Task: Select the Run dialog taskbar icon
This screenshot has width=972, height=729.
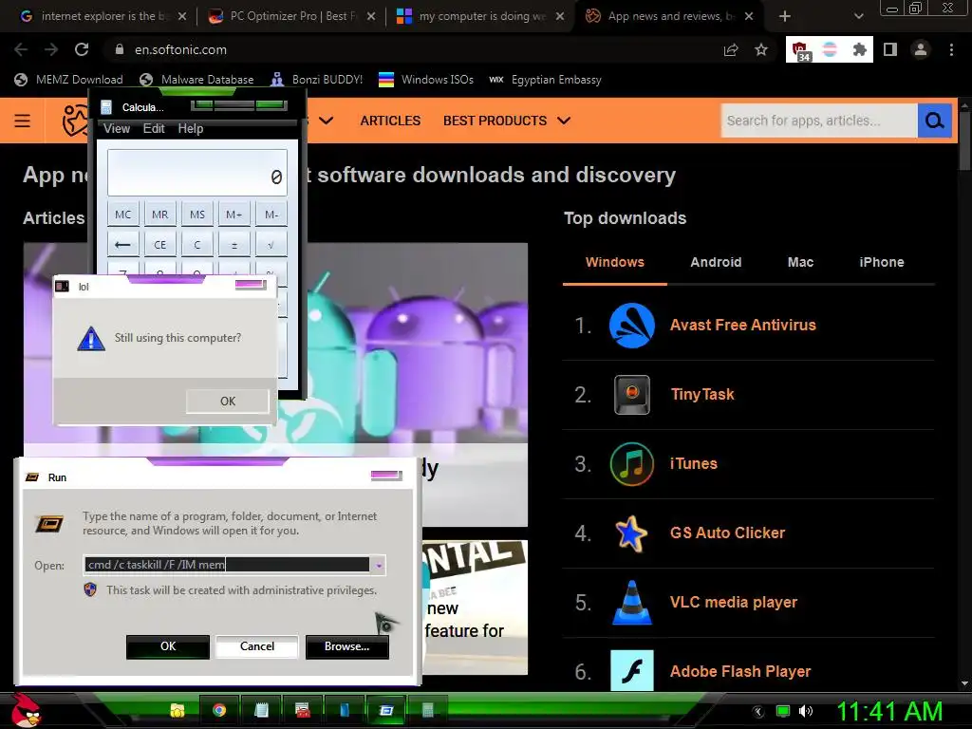Action: (385, 710)
